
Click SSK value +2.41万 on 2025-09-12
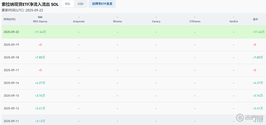pos(40,108)
